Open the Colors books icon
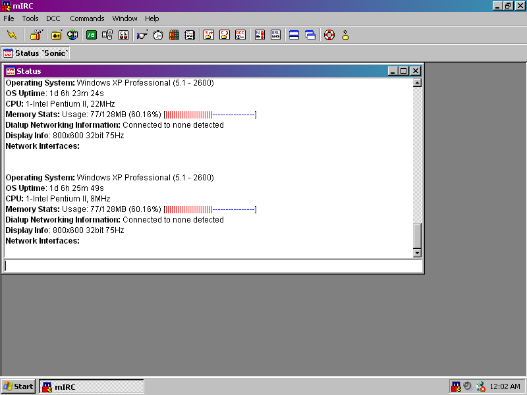Screen dimensions: 527x395 (x=174, y=35)
